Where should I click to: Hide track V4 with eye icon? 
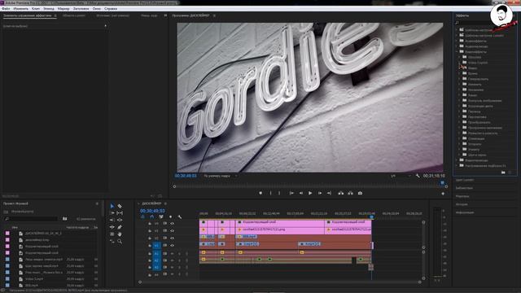[x=172, y=224]
